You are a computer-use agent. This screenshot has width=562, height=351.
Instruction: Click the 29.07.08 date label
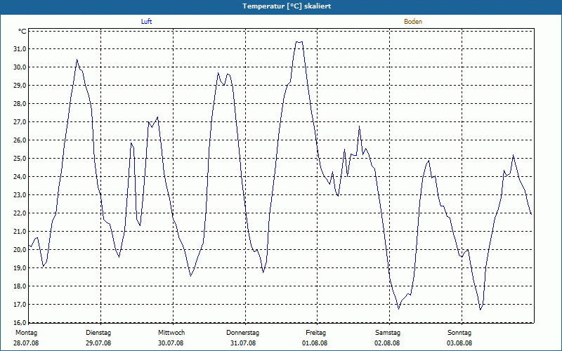[x=98, y=343]
